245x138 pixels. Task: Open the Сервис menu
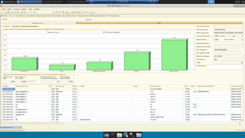pos(24,9)
